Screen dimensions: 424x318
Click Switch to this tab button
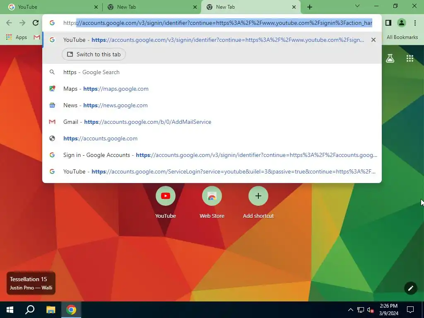pos(94,54)
